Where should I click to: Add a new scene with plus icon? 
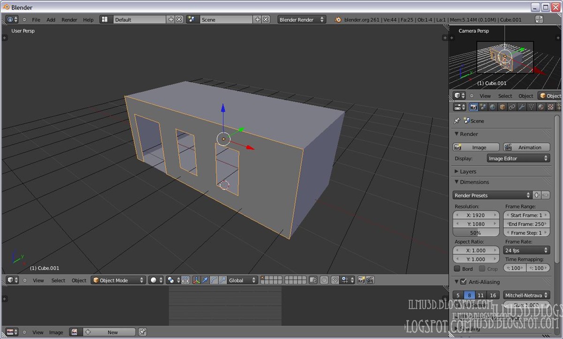point(257,19)
